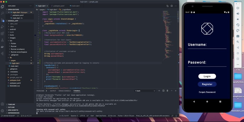This screenshot has height=122, width=244.
Task: Open the Manage gear icon
Action: pos(2,111)
